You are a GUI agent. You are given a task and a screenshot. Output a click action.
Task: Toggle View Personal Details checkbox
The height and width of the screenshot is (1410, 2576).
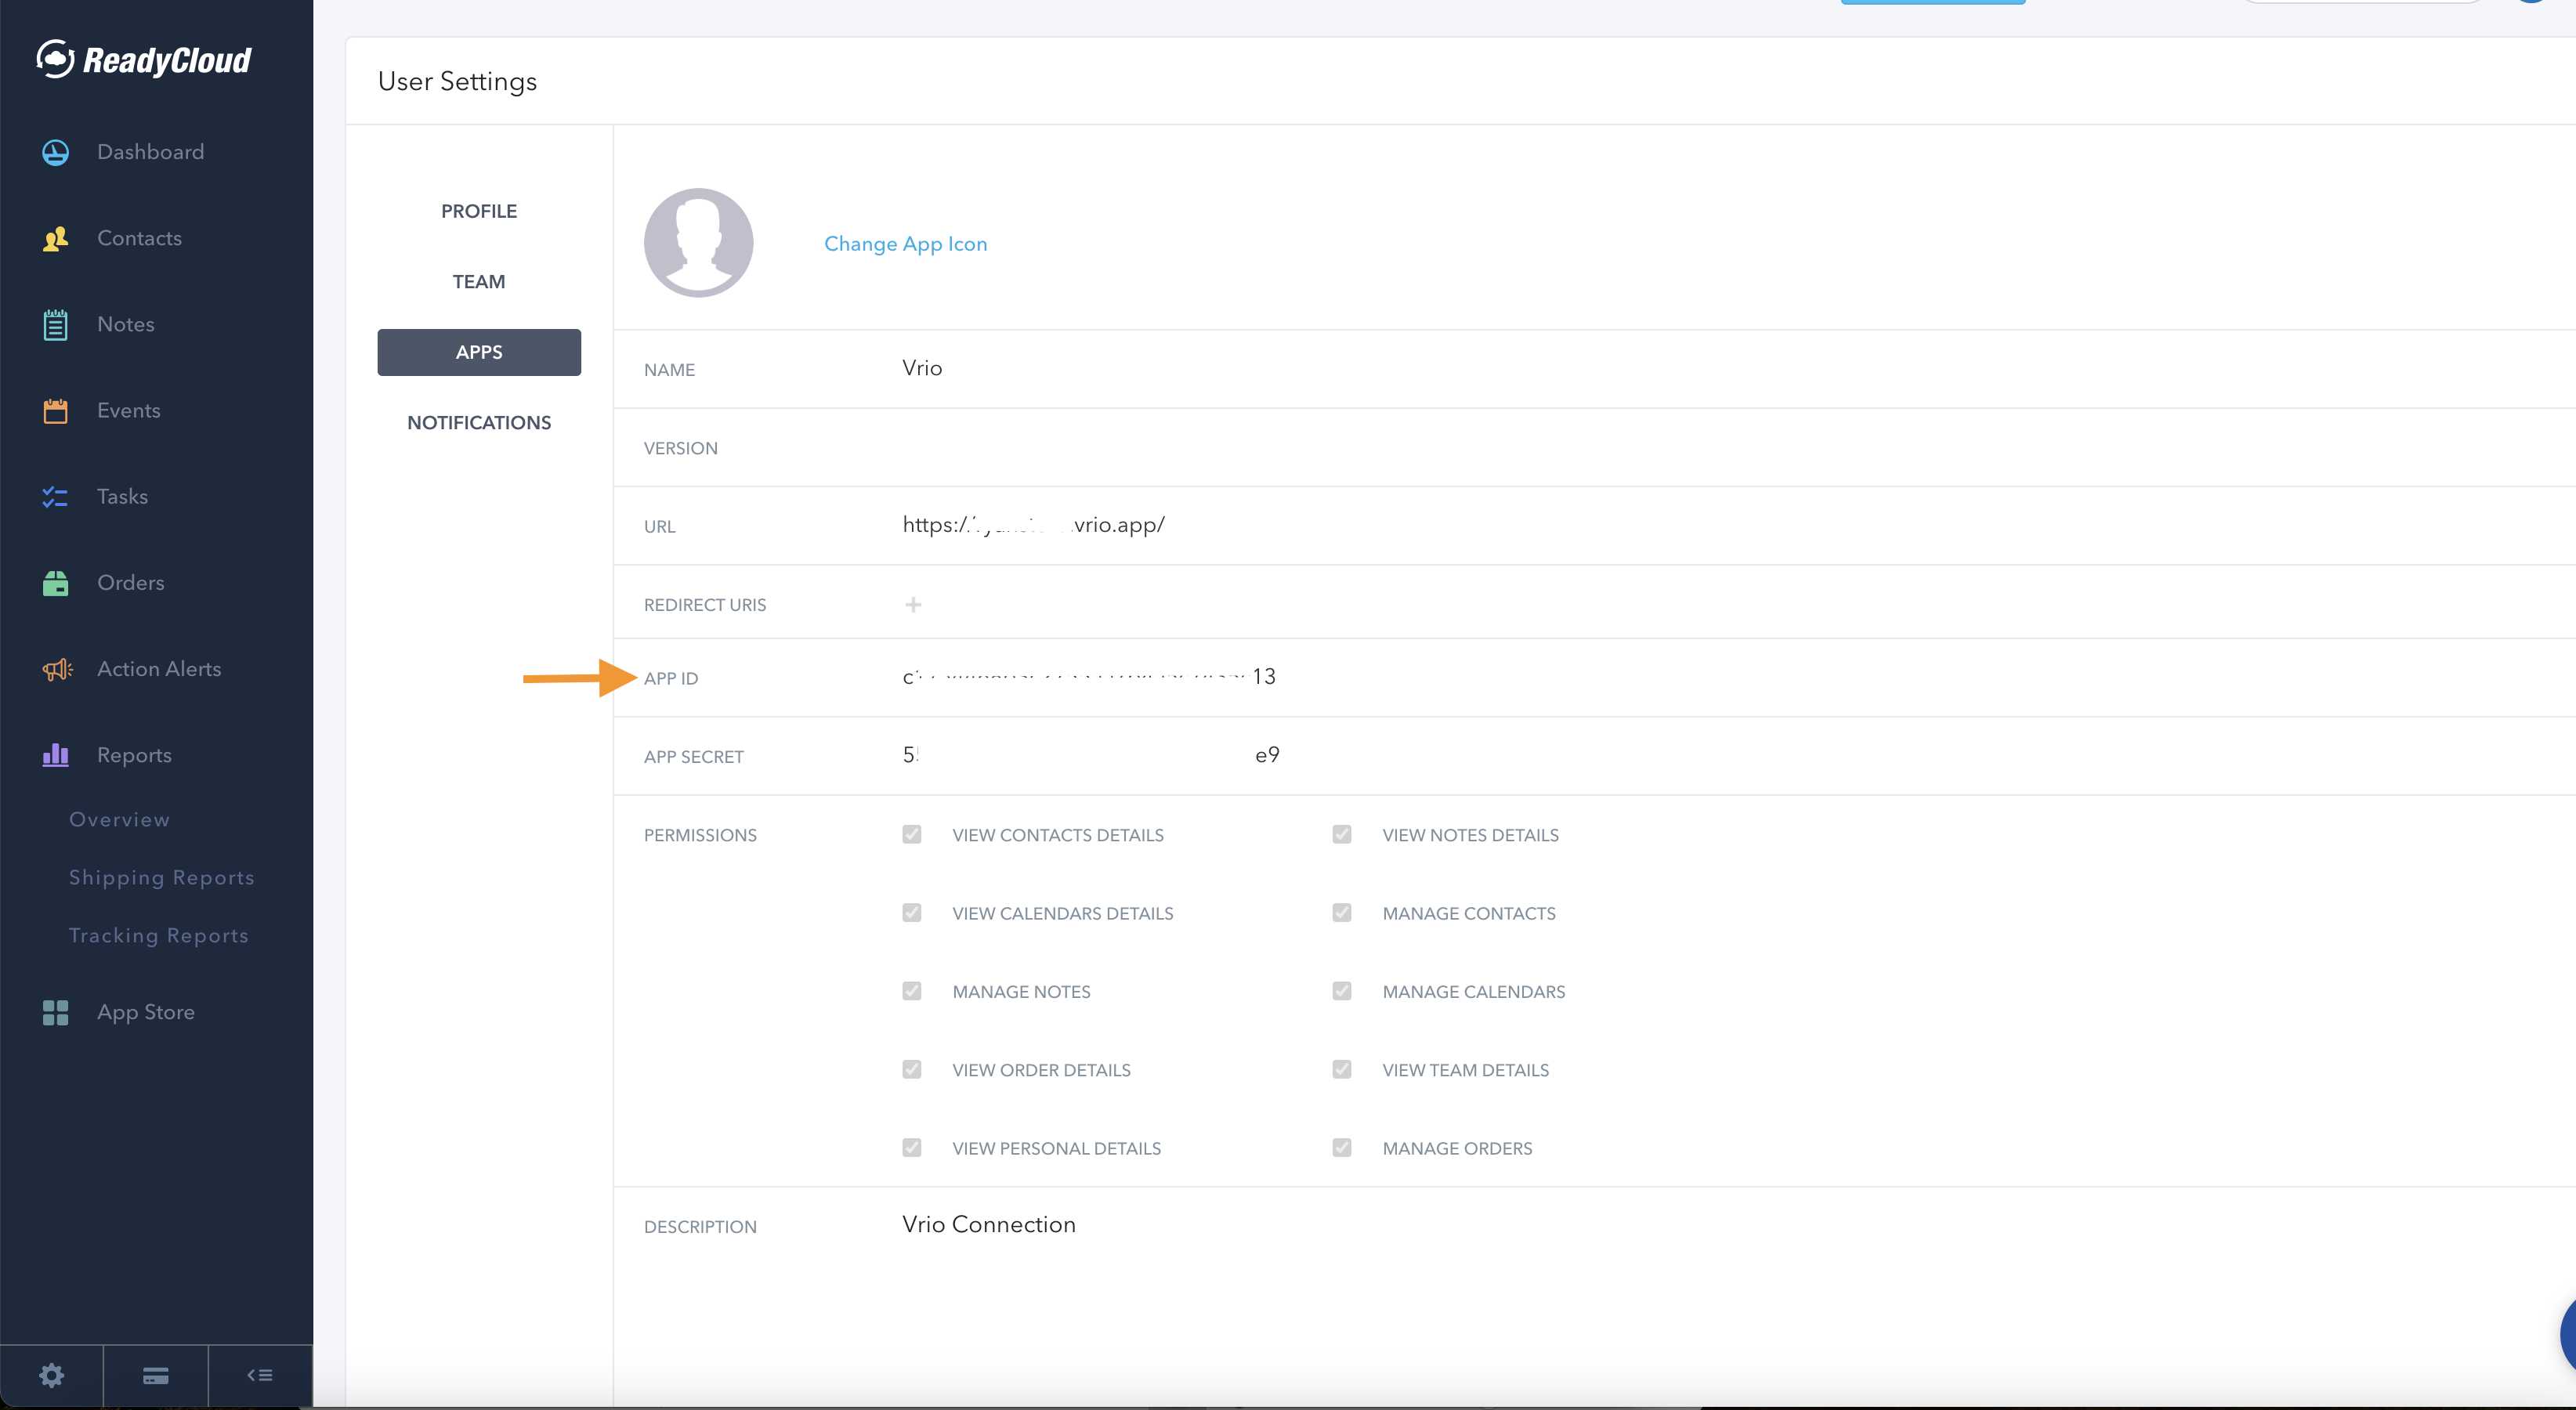pyautogui.click(x=912, y=1147)
